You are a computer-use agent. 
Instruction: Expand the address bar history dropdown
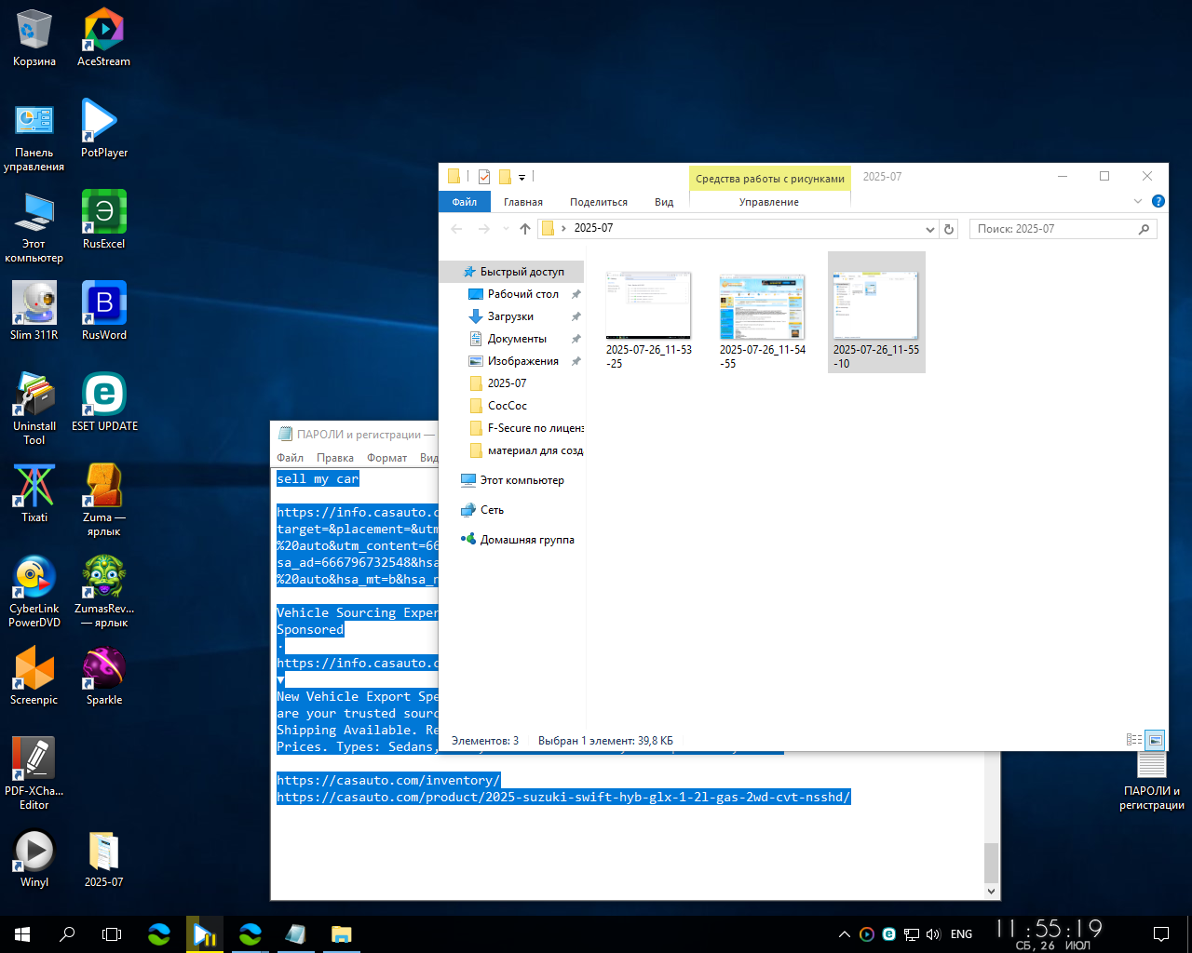point(929,229)
